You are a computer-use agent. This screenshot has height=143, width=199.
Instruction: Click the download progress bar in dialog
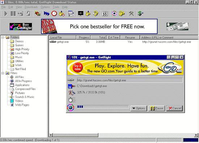click(x=103, y=107)
